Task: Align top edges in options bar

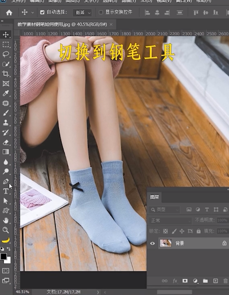Action: tap(196, 13)
